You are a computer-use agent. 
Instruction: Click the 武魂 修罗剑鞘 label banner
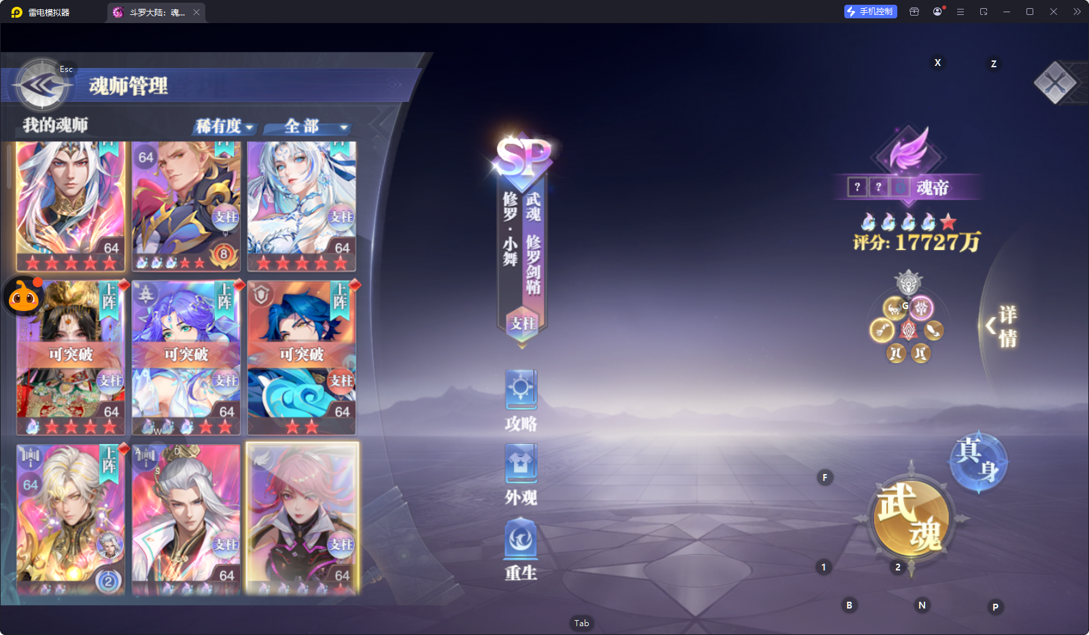pyautogui.click(x=533, y=243)
